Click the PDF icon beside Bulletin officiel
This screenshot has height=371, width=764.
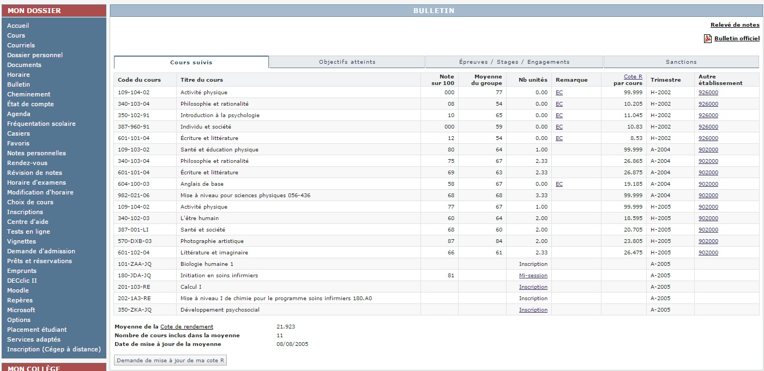(x=708, y=39)
